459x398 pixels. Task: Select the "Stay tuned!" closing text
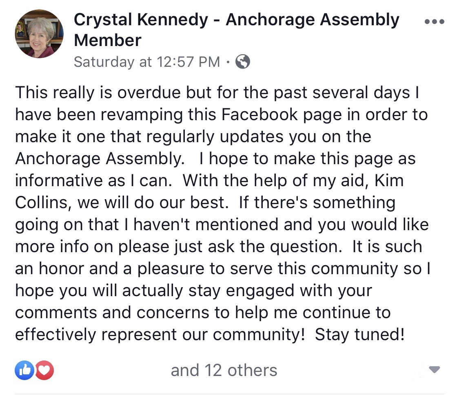click(360, 334)
